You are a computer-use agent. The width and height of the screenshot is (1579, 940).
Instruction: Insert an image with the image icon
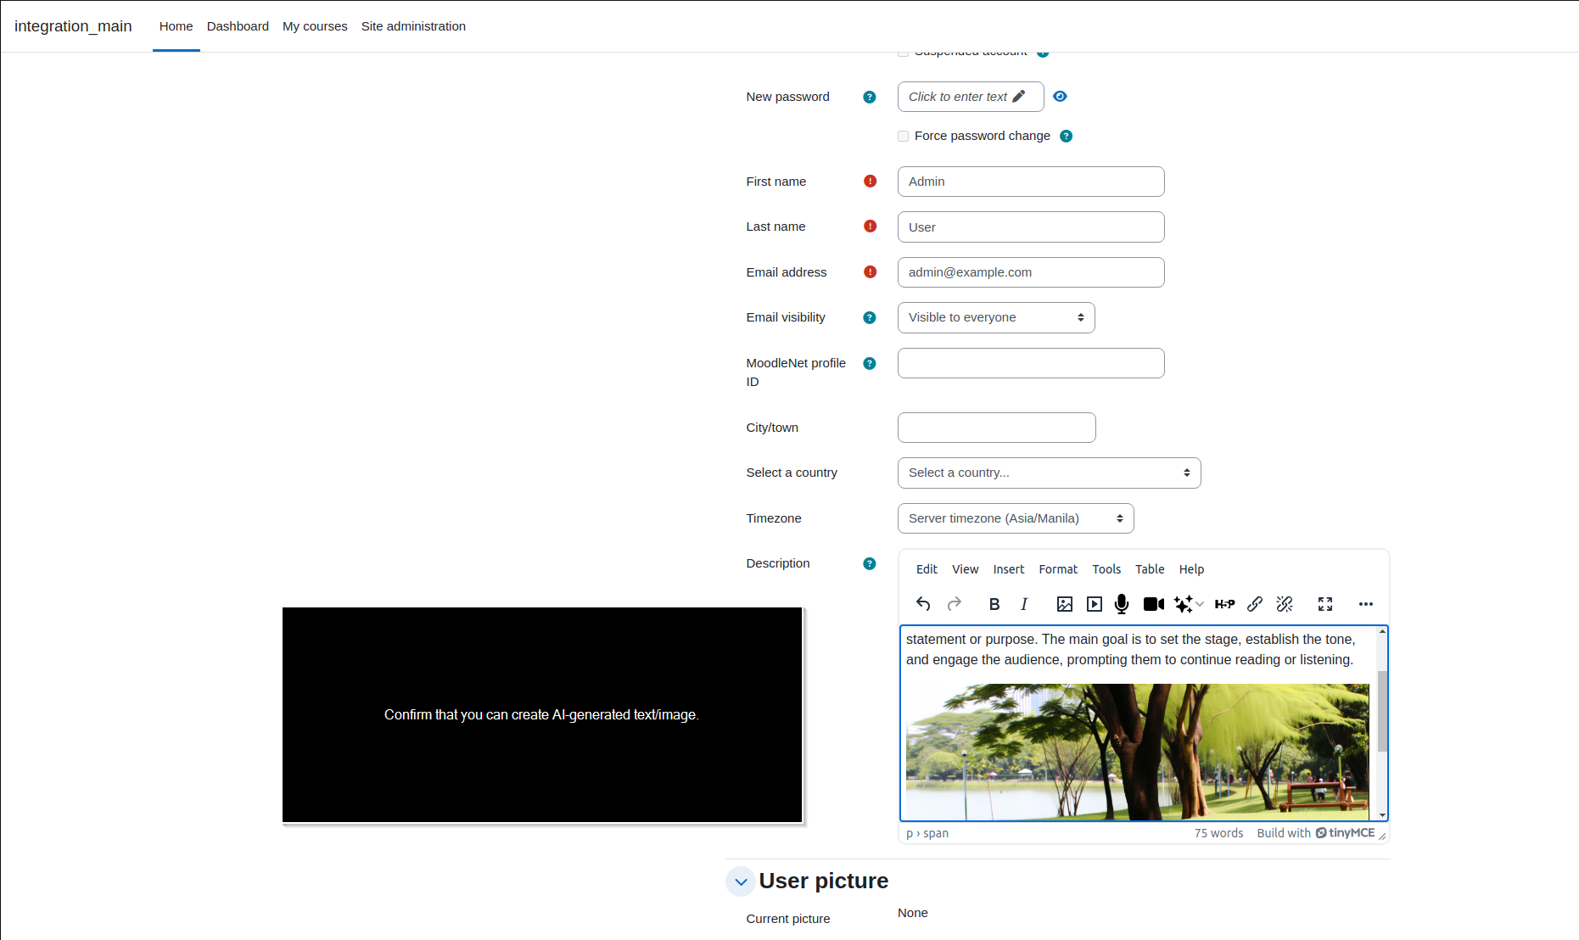coord(1065,604)
